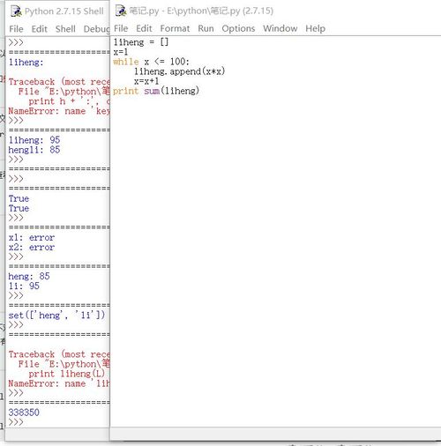Open the File menu in the editor window
The width and height of the screenshot is (441, 446).
[x=121, y=28]
